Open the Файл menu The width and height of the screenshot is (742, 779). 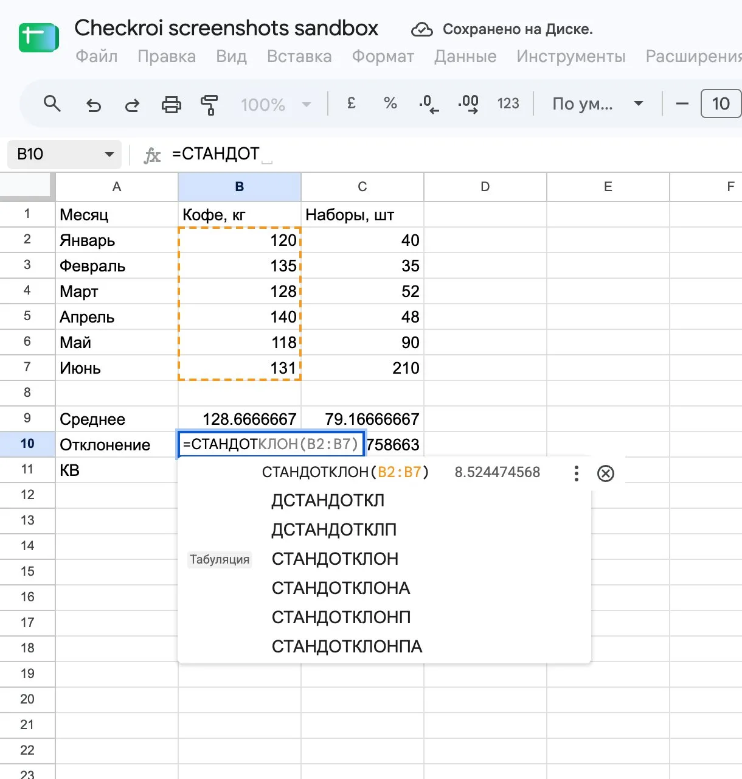(x=96, y=57)
